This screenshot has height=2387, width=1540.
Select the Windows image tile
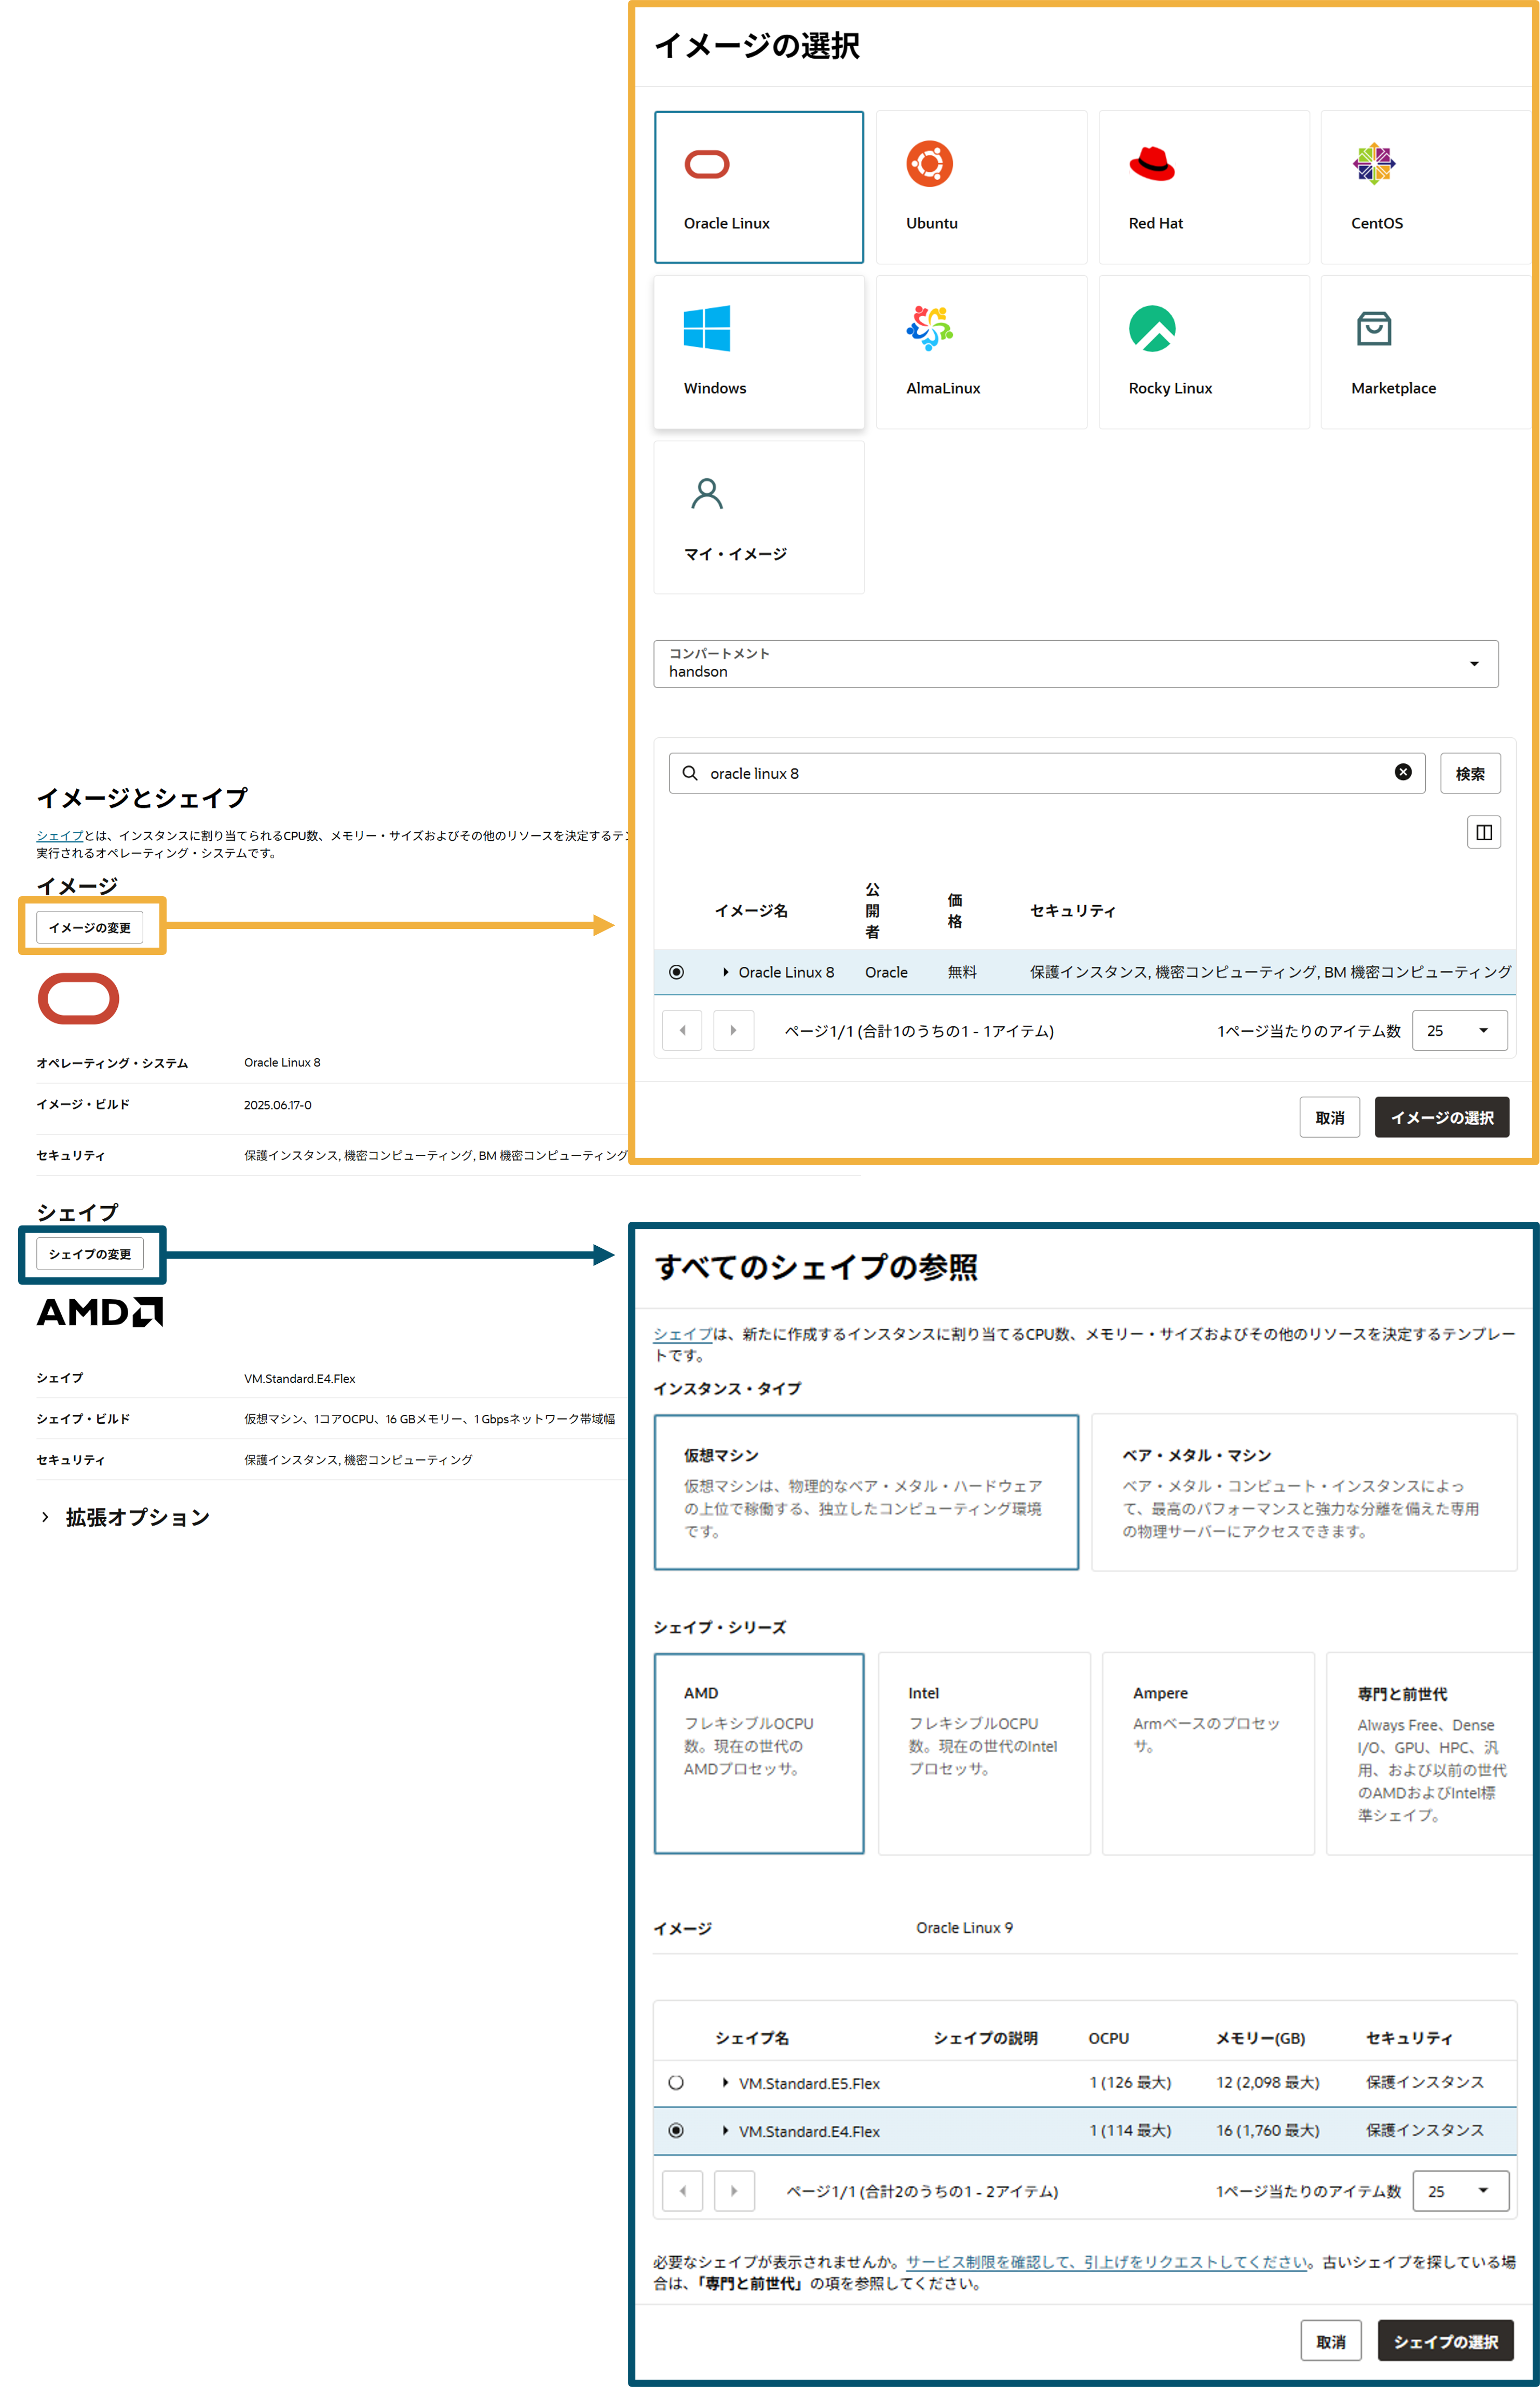(759, 352)
